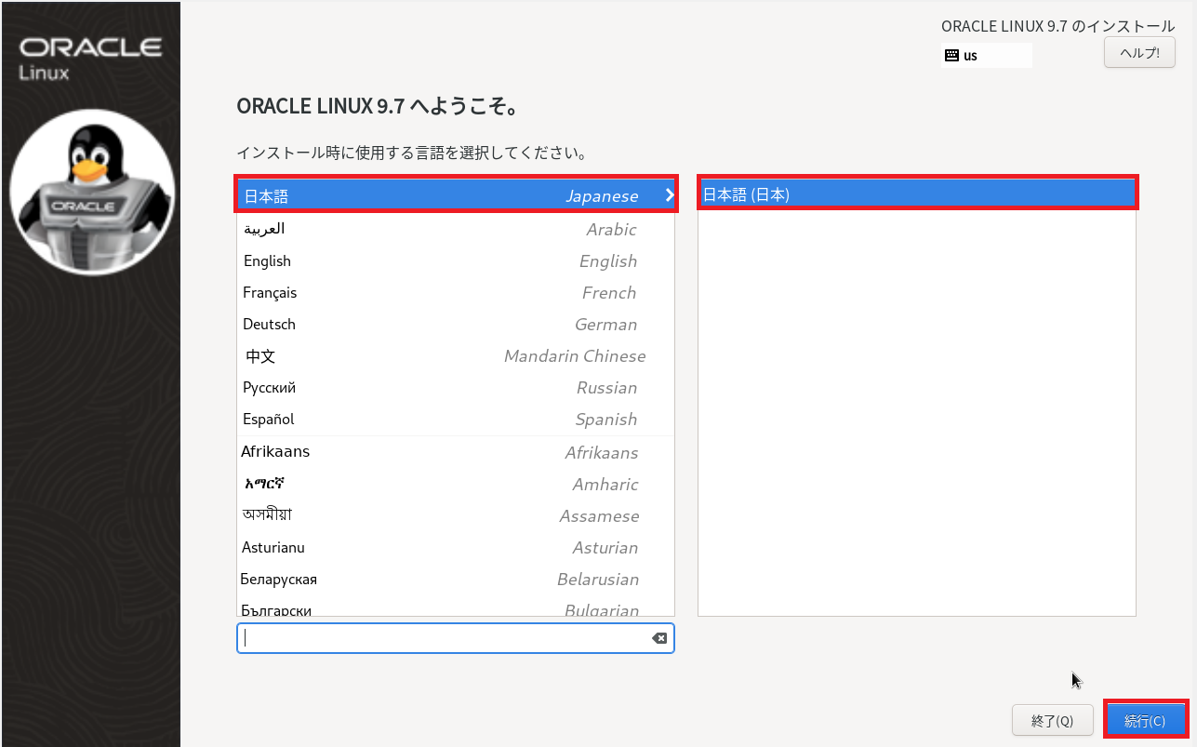Choose Français in the language list
Image resolution: width=1197 pixels, height=747 pixels.
pos(455,293)
